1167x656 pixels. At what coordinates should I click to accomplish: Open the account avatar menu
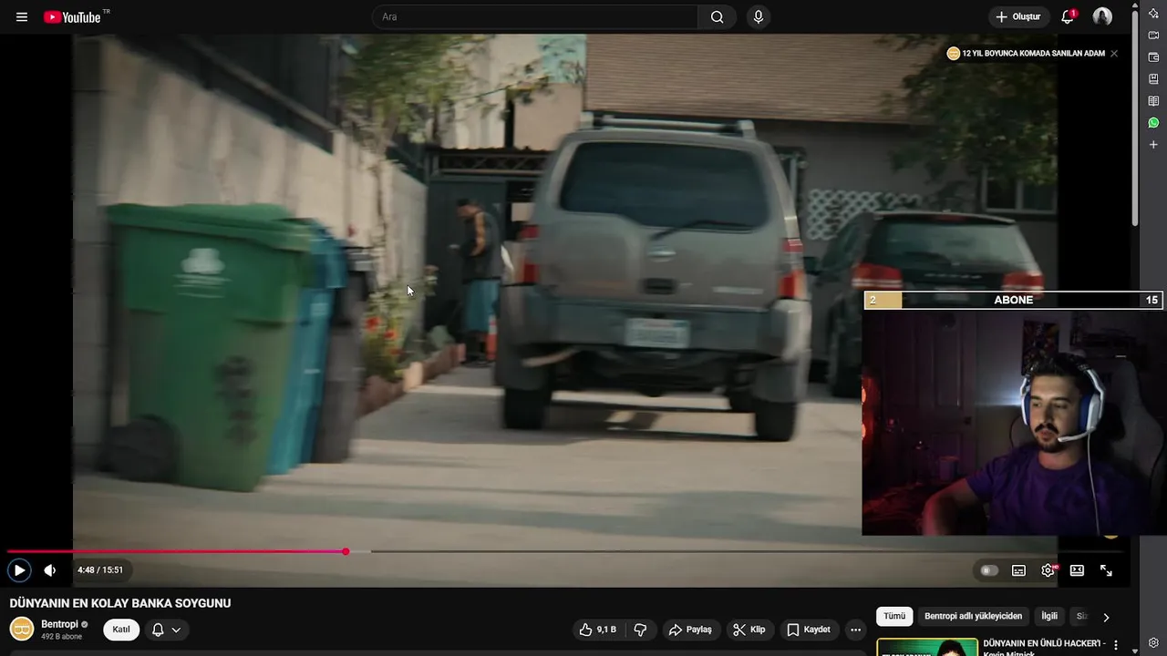tap(1102, 17)
